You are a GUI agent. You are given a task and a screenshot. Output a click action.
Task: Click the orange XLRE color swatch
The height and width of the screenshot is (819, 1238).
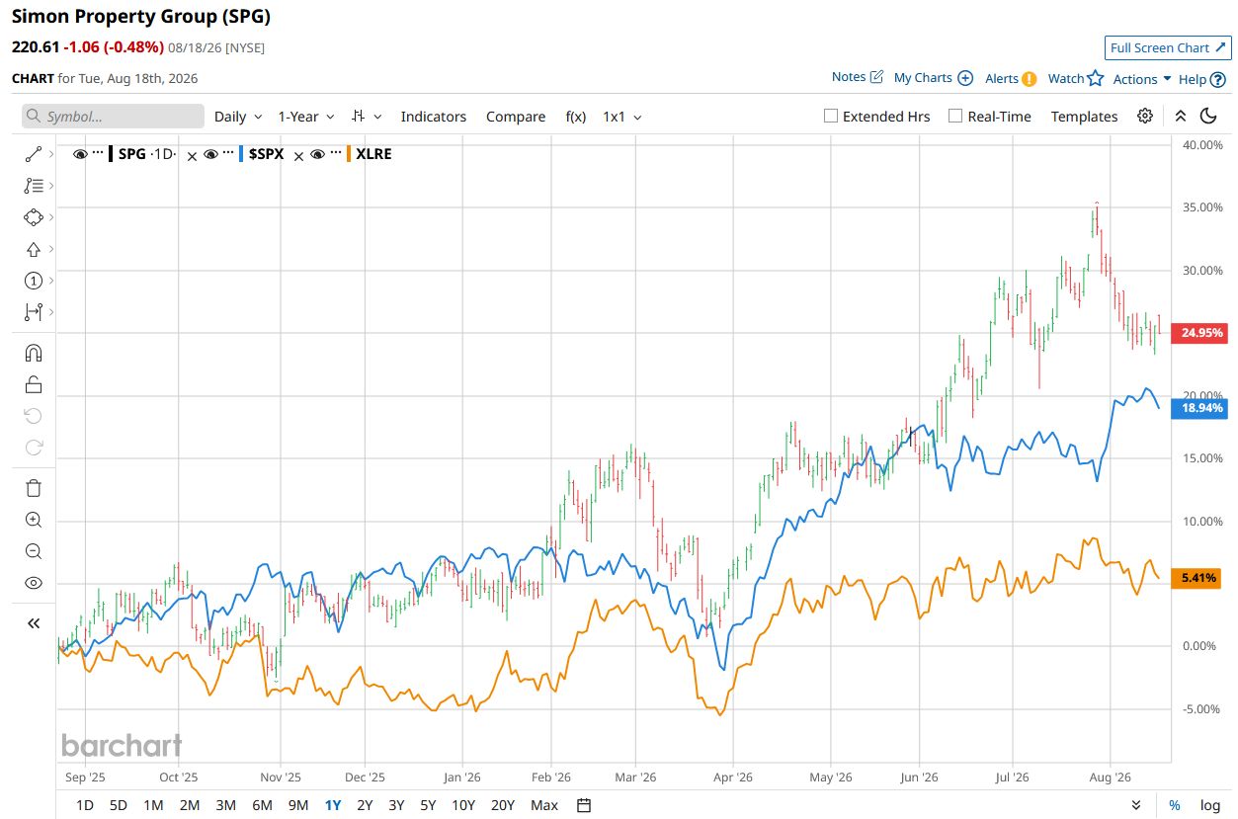(x=349, y=154)
